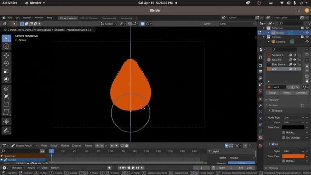Open the Material properties tab
Screen dimensions: 311x175
click(260, 138)
